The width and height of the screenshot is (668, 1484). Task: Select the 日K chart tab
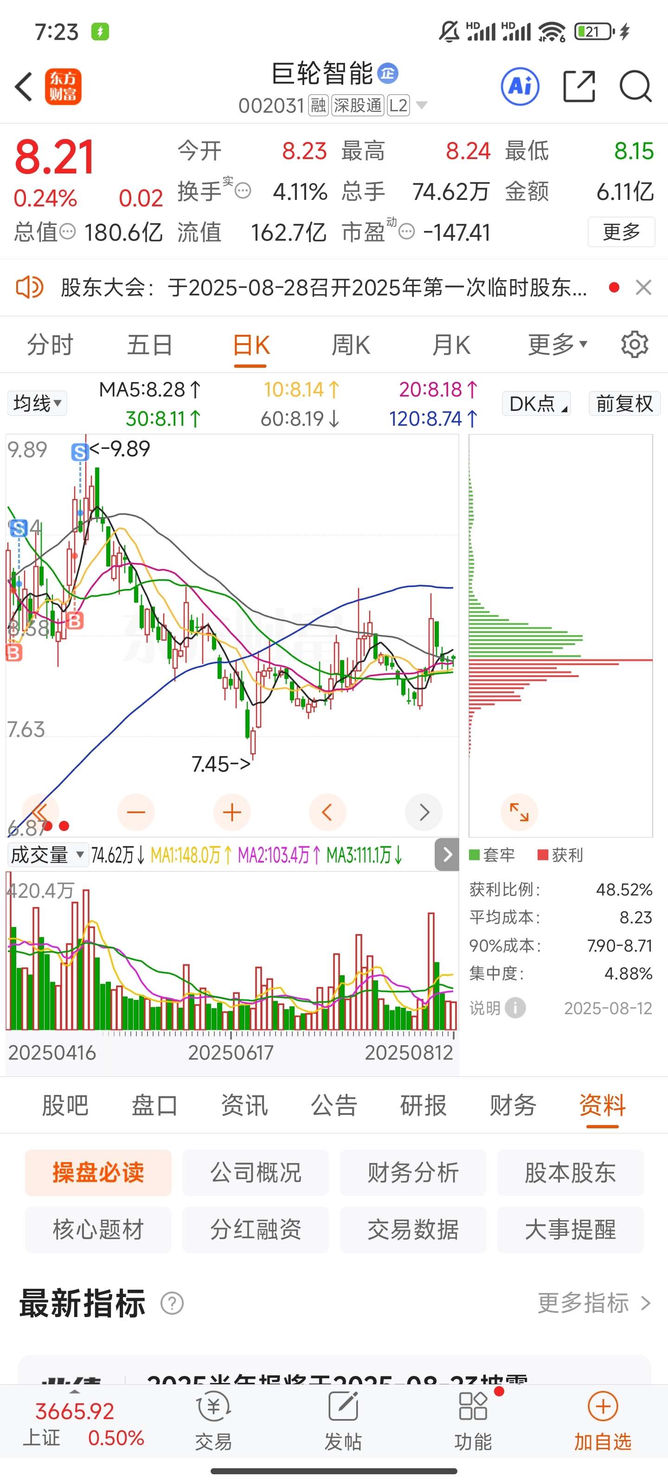pos(250,345)
